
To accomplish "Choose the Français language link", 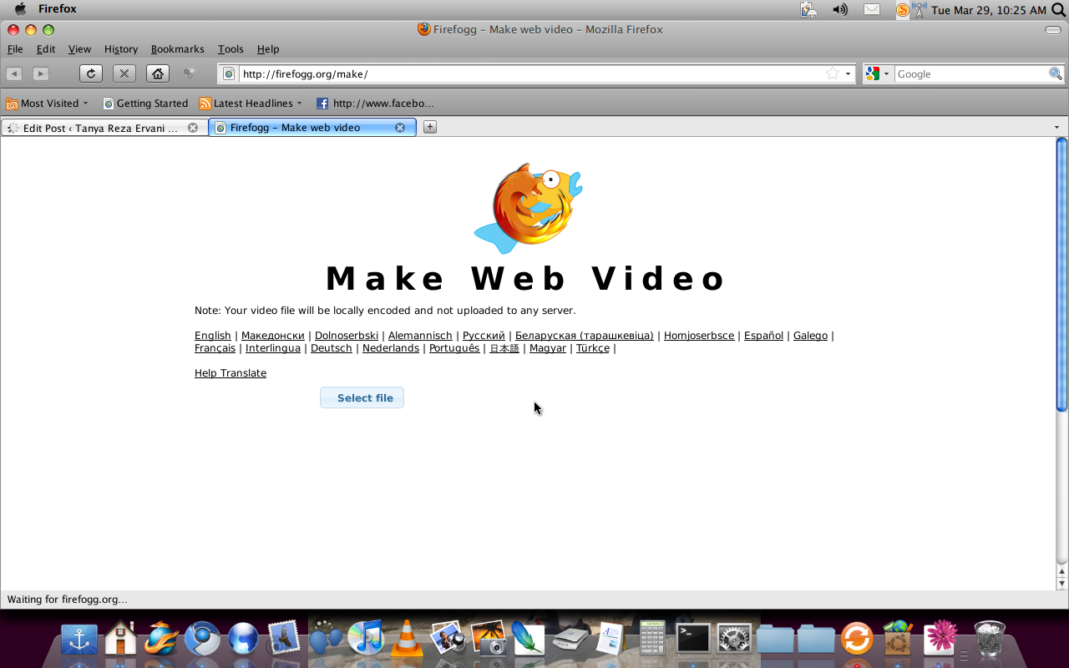I will (215, 348).
